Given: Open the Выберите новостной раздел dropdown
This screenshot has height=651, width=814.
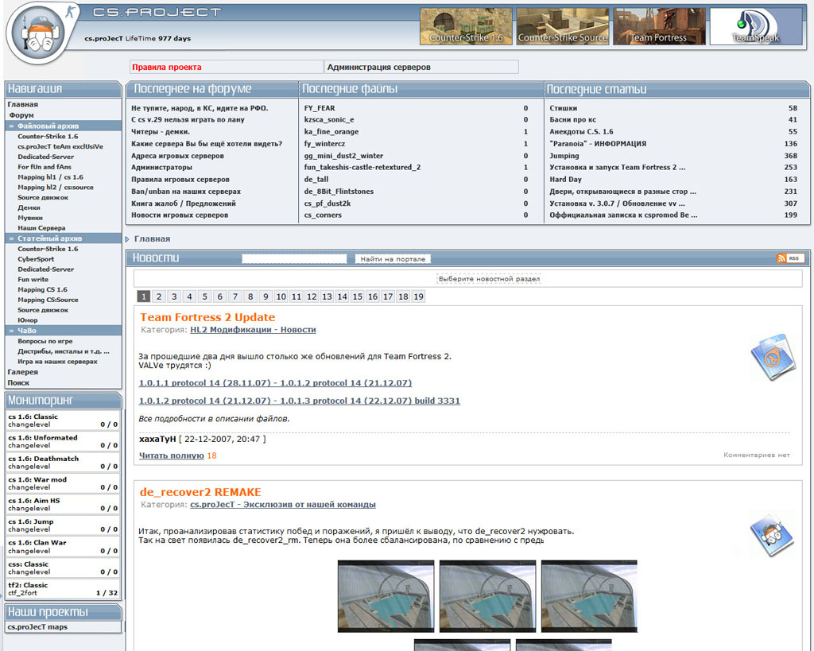Looking at the screenshot, I should point(489,279).
